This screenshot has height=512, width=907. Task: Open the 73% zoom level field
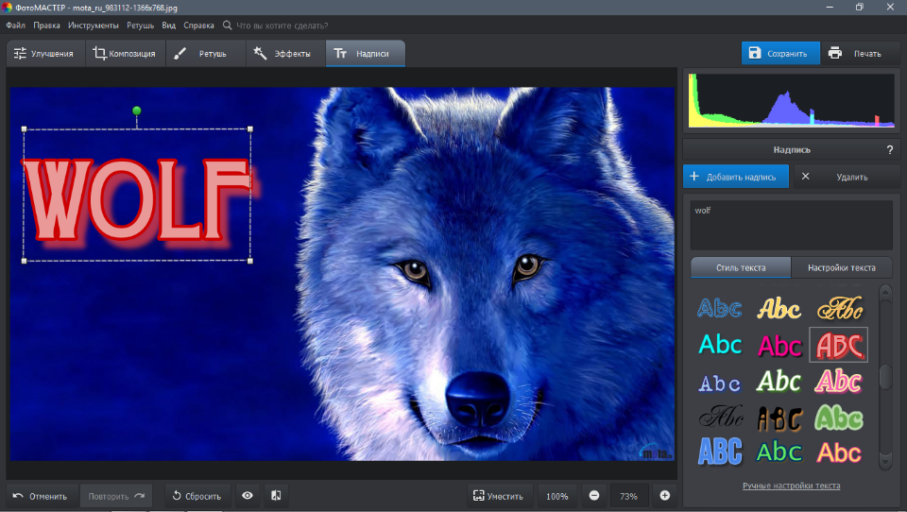628,496
